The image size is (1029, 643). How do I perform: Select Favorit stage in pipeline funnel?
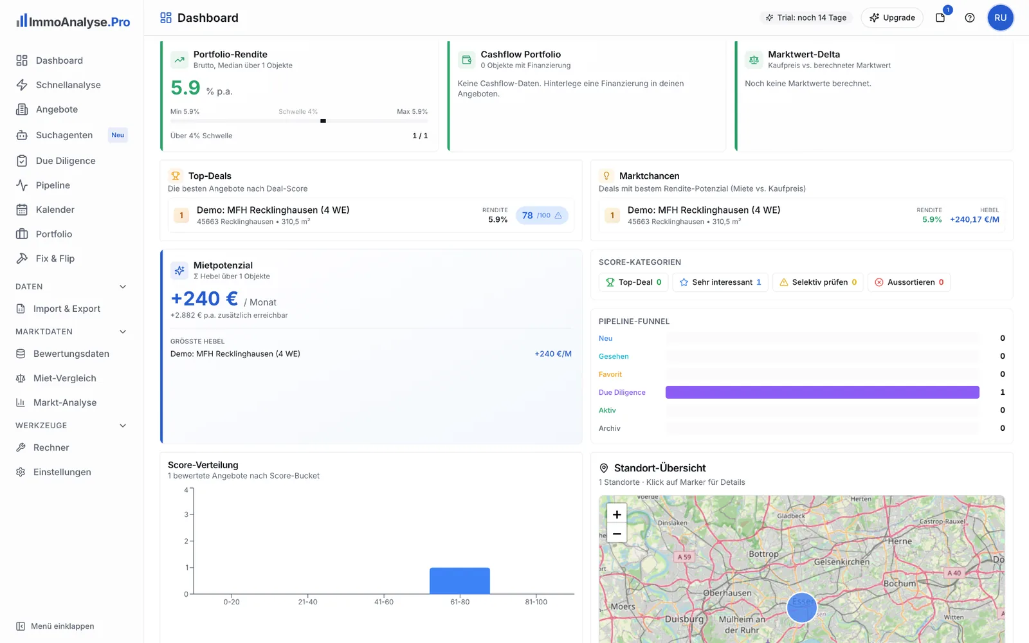coord(610,374)
